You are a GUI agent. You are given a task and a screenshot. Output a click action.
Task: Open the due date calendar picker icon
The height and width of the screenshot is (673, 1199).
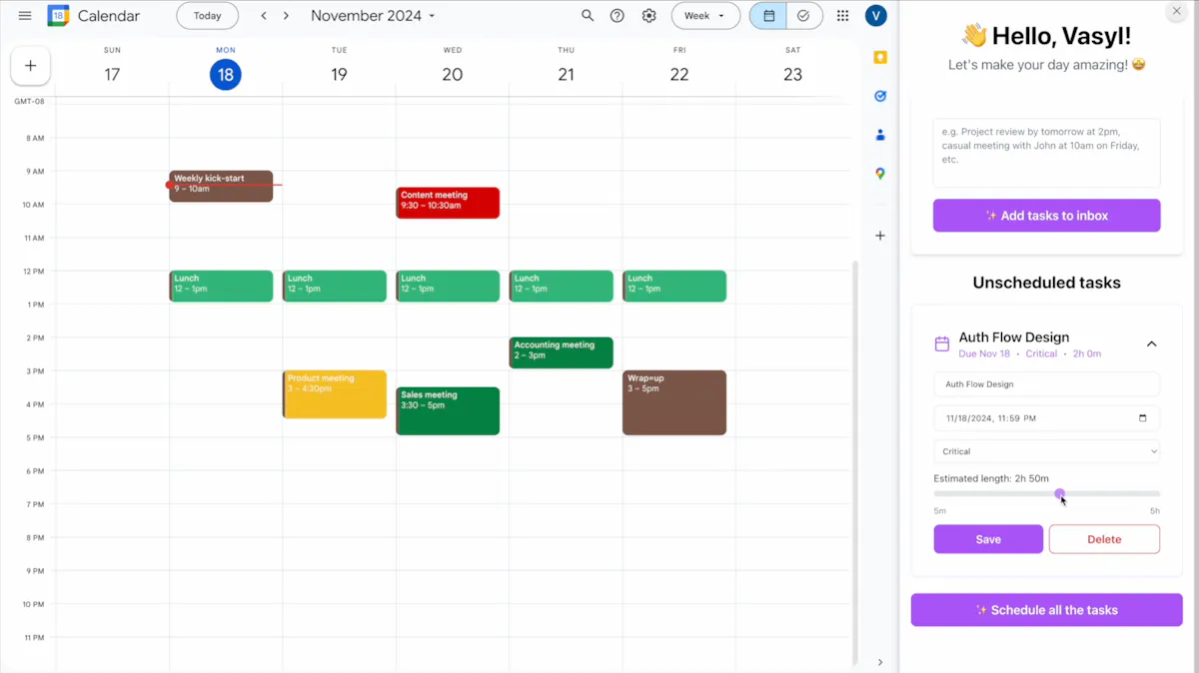pos(1143,418)
